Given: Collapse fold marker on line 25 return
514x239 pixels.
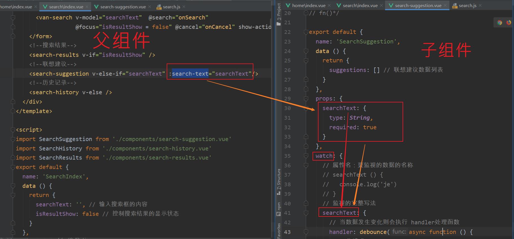Looking at the screenshot, I should [306, 61].
